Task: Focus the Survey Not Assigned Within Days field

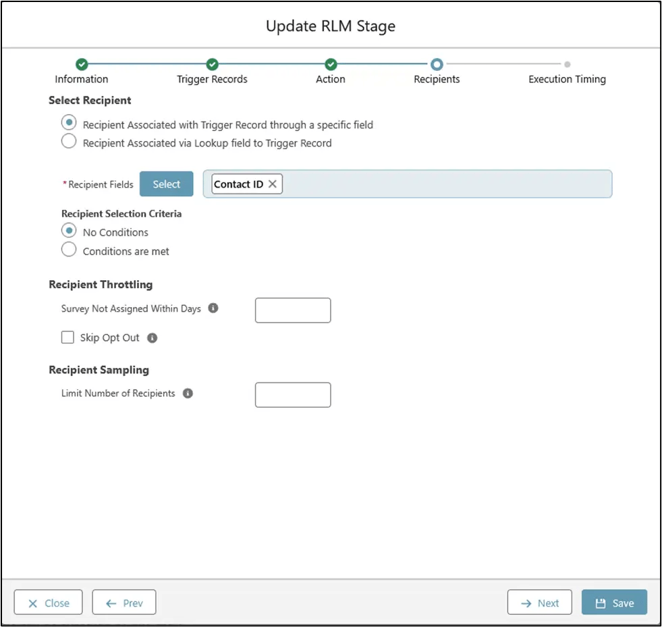Action: [x=293, y=310]
